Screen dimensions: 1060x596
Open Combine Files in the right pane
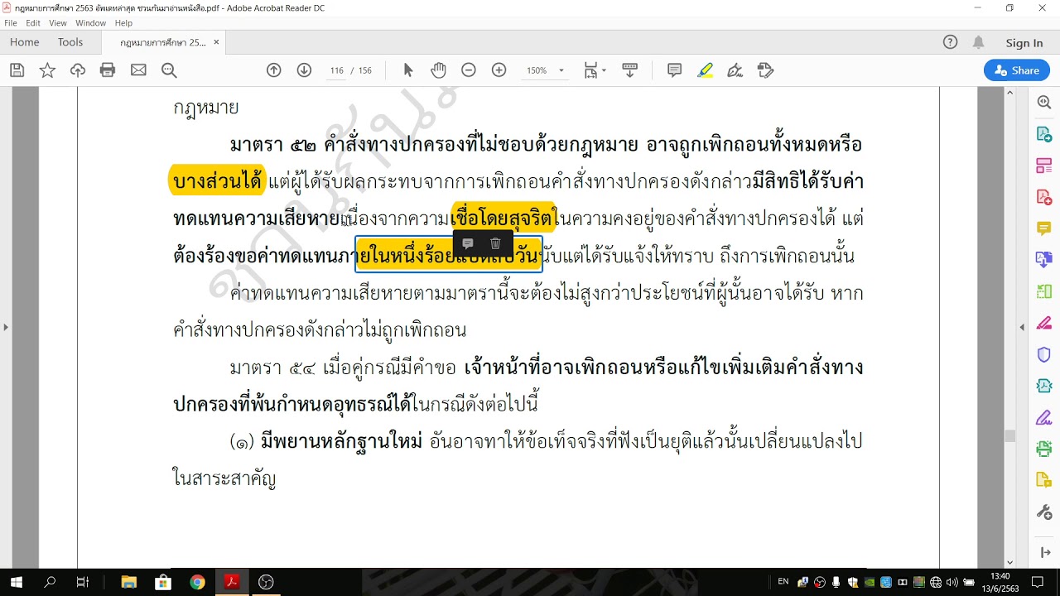click(1044, 260)
